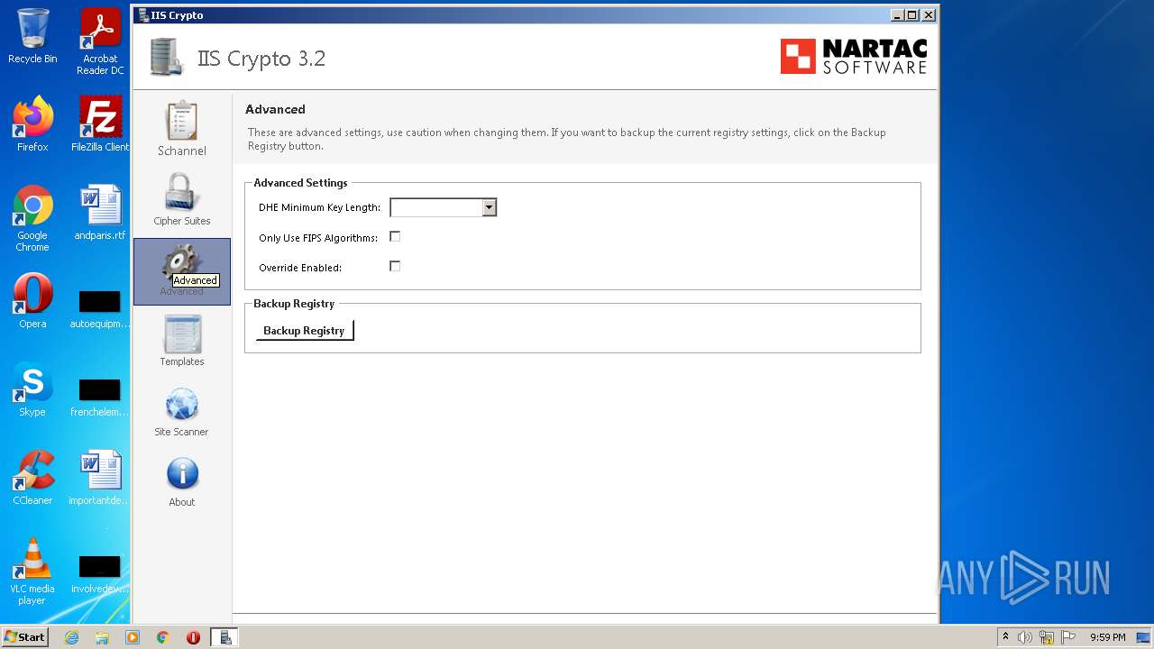This screenshot has width=1154, height=649.
Task: Open Internet Explorer from taskbar
Action: [x=71, y=637]
